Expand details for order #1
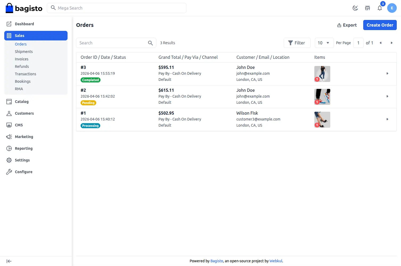This screenshot has width=401, height=266. tap(387, 119)
